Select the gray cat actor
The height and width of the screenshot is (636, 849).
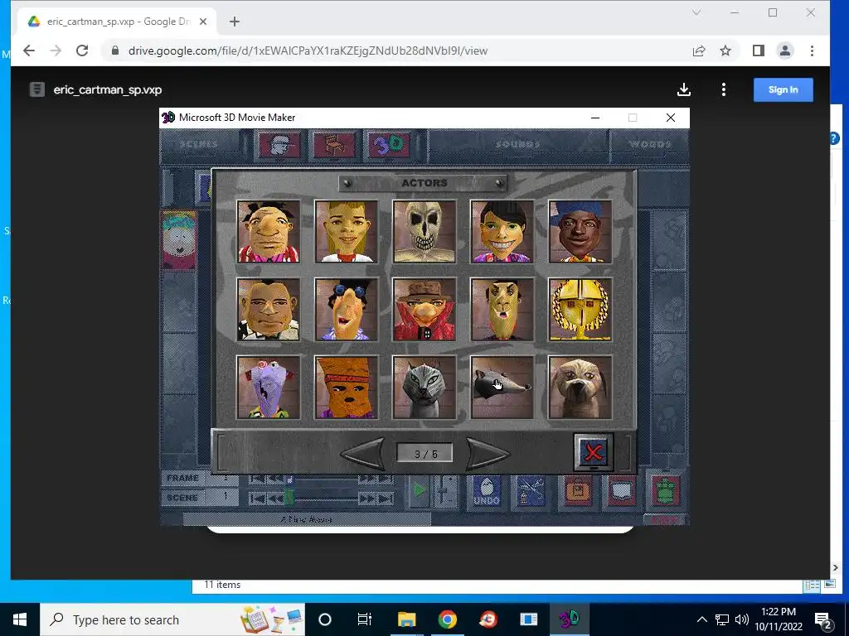coord(424,388)
